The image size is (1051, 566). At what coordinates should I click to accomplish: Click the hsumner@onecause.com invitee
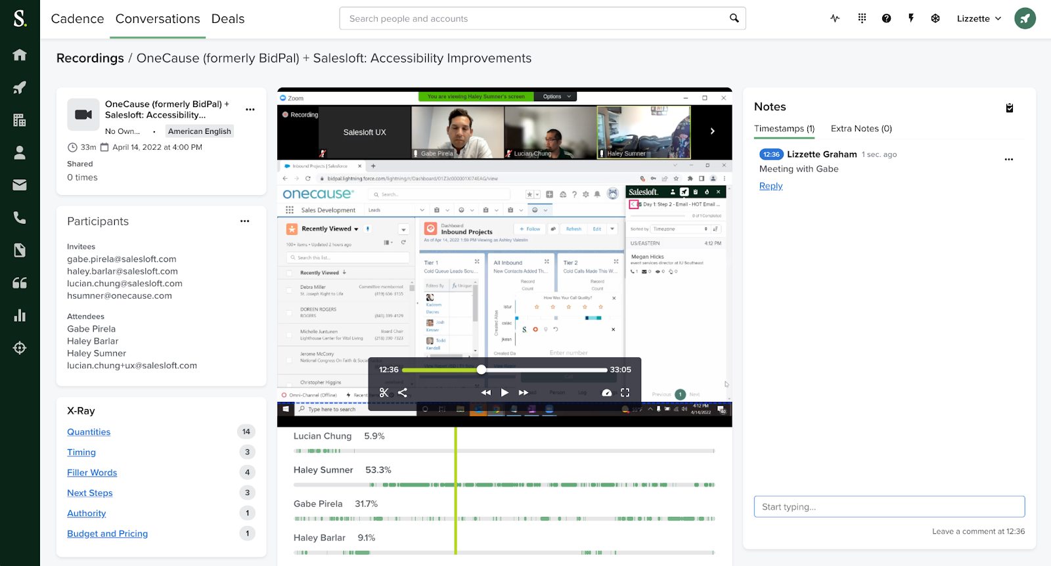pyautogui.click(x=120, y=296)
